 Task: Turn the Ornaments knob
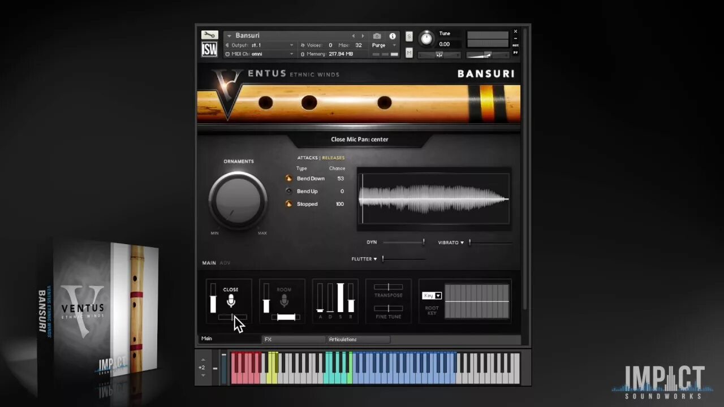[238, 200]
